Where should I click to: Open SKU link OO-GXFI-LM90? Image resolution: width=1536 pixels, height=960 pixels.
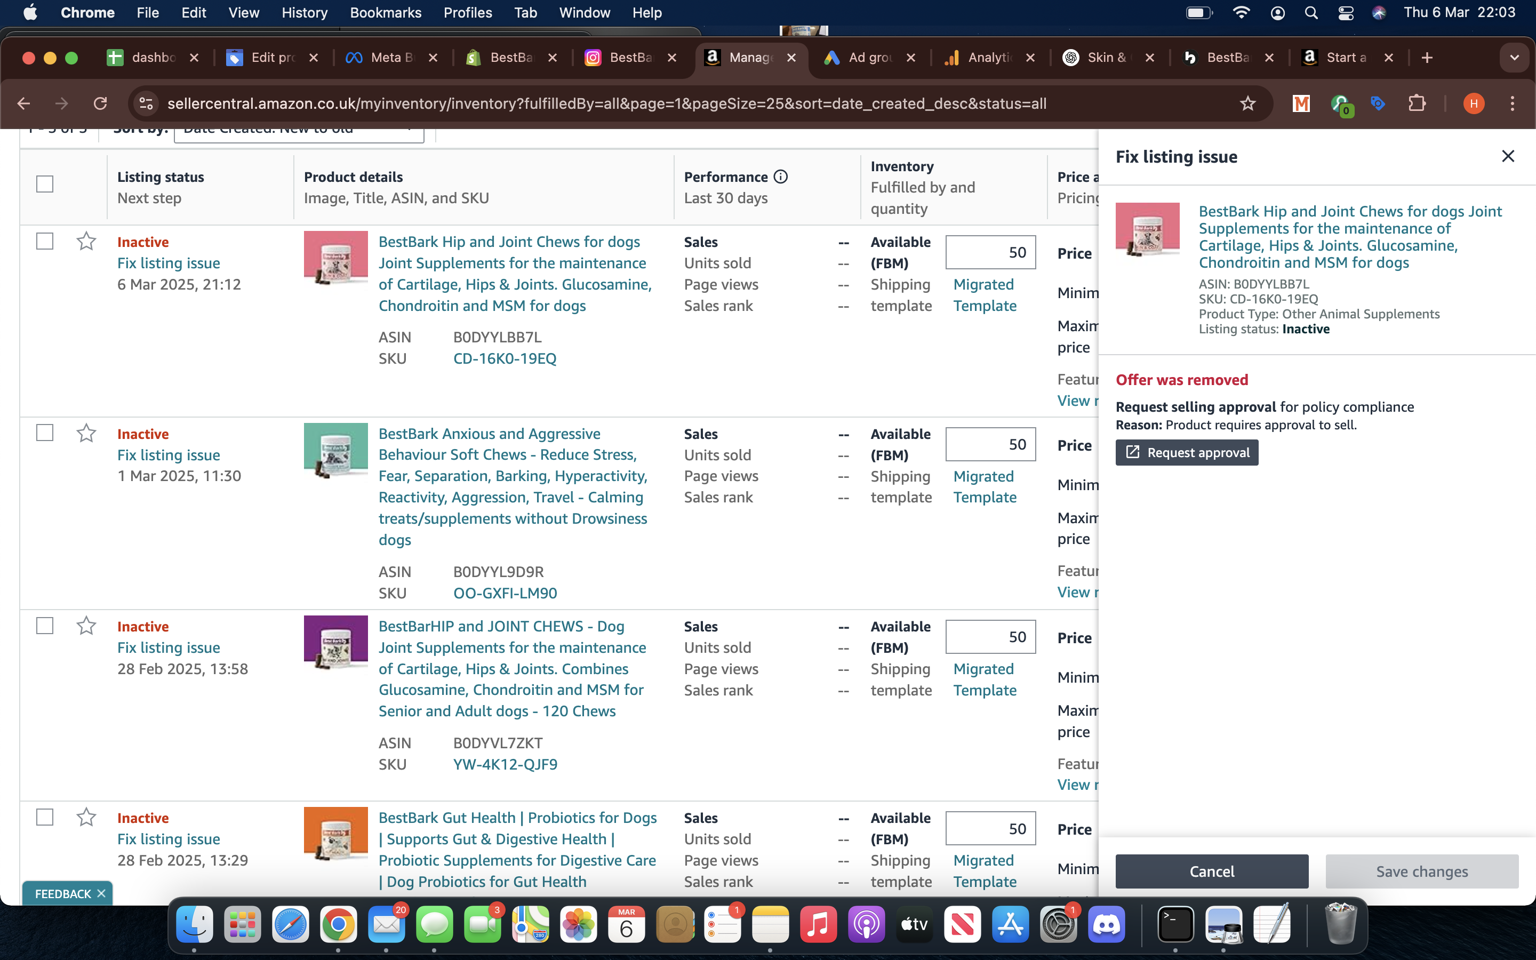point(505,593)
